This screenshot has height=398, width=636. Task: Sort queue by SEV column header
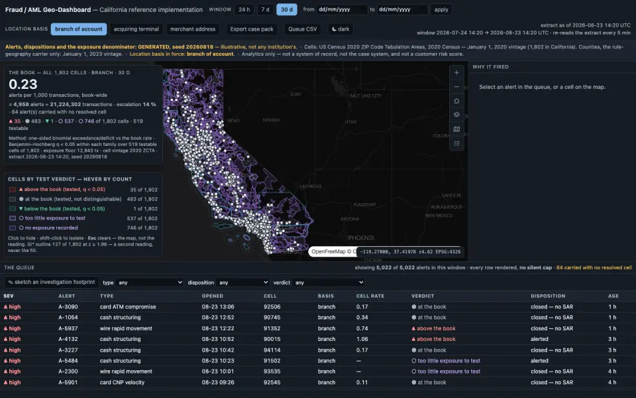[9, 296]
